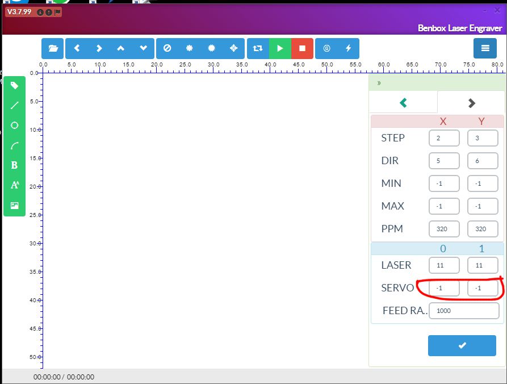Click the MIN X input field
The width and height of the screenshot is (507, 384).
pos(444,183)
